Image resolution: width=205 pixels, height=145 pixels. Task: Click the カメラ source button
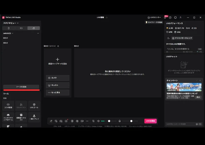pyautogui.click(x=57, y=78)
